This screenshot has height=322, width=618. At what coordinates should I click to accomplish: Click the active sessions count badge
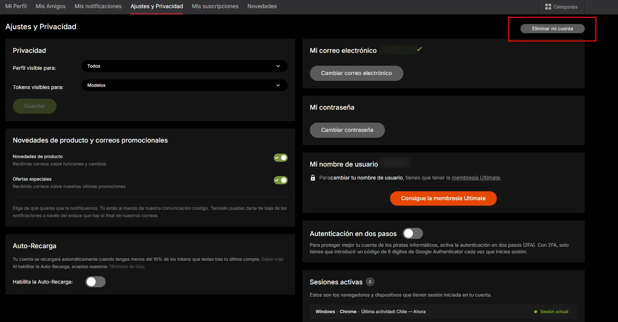point(370,282)
